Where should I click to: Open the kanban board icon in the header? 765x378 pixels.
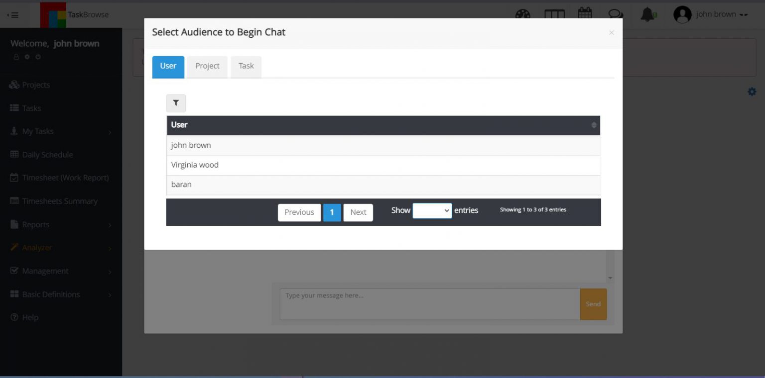click(554, 15)
